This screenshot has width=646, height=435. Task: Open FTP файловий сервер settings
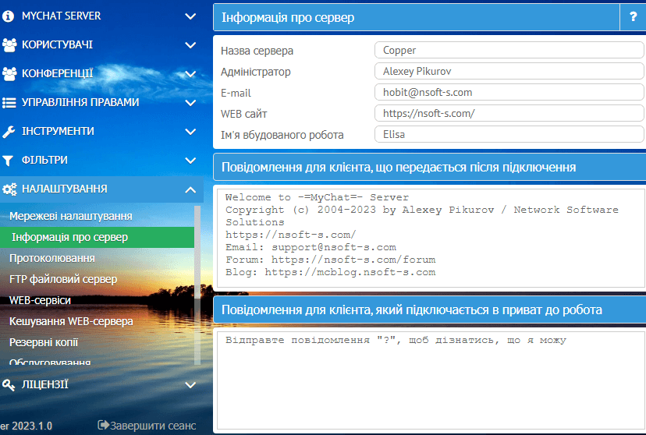click(x=63, y=279)
